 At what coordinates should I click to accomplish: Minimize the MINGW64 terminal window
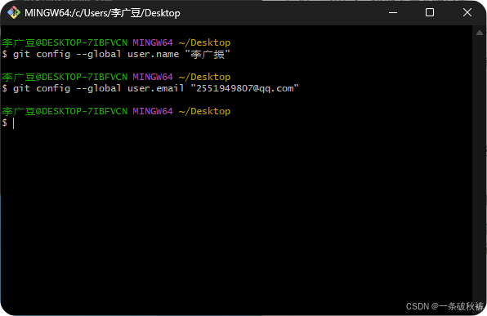click(393, 13)
